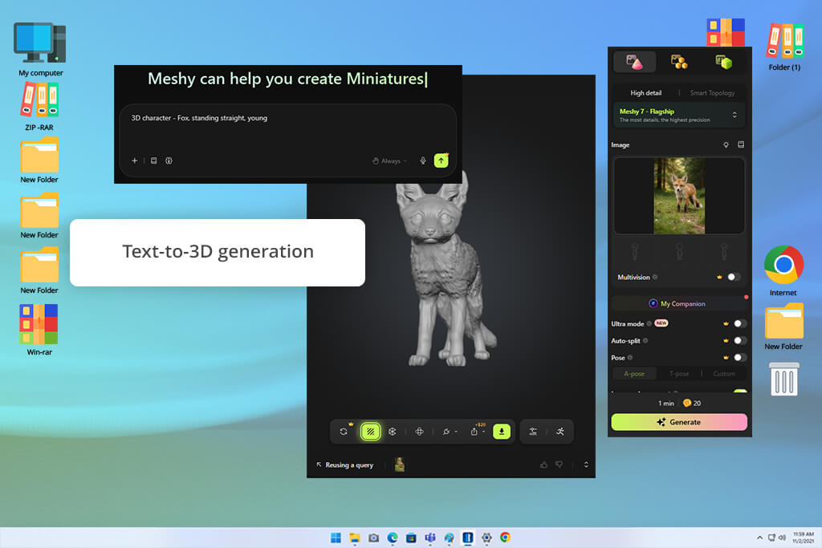Click the Generate button
Image resolution: width=822 pixels, height=548 pixels.
click(x=679, y=422)
